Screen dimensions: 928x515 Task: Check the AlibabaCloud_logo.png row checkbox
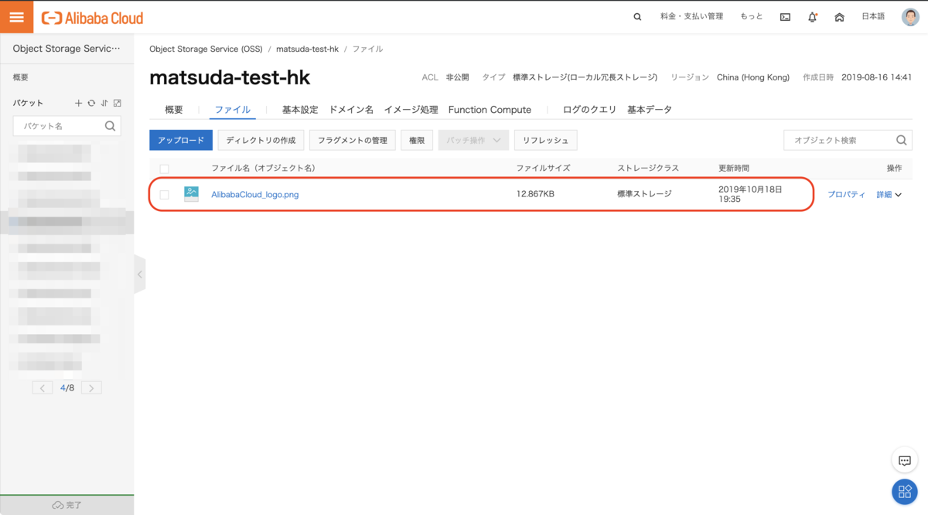click(164, 195)
